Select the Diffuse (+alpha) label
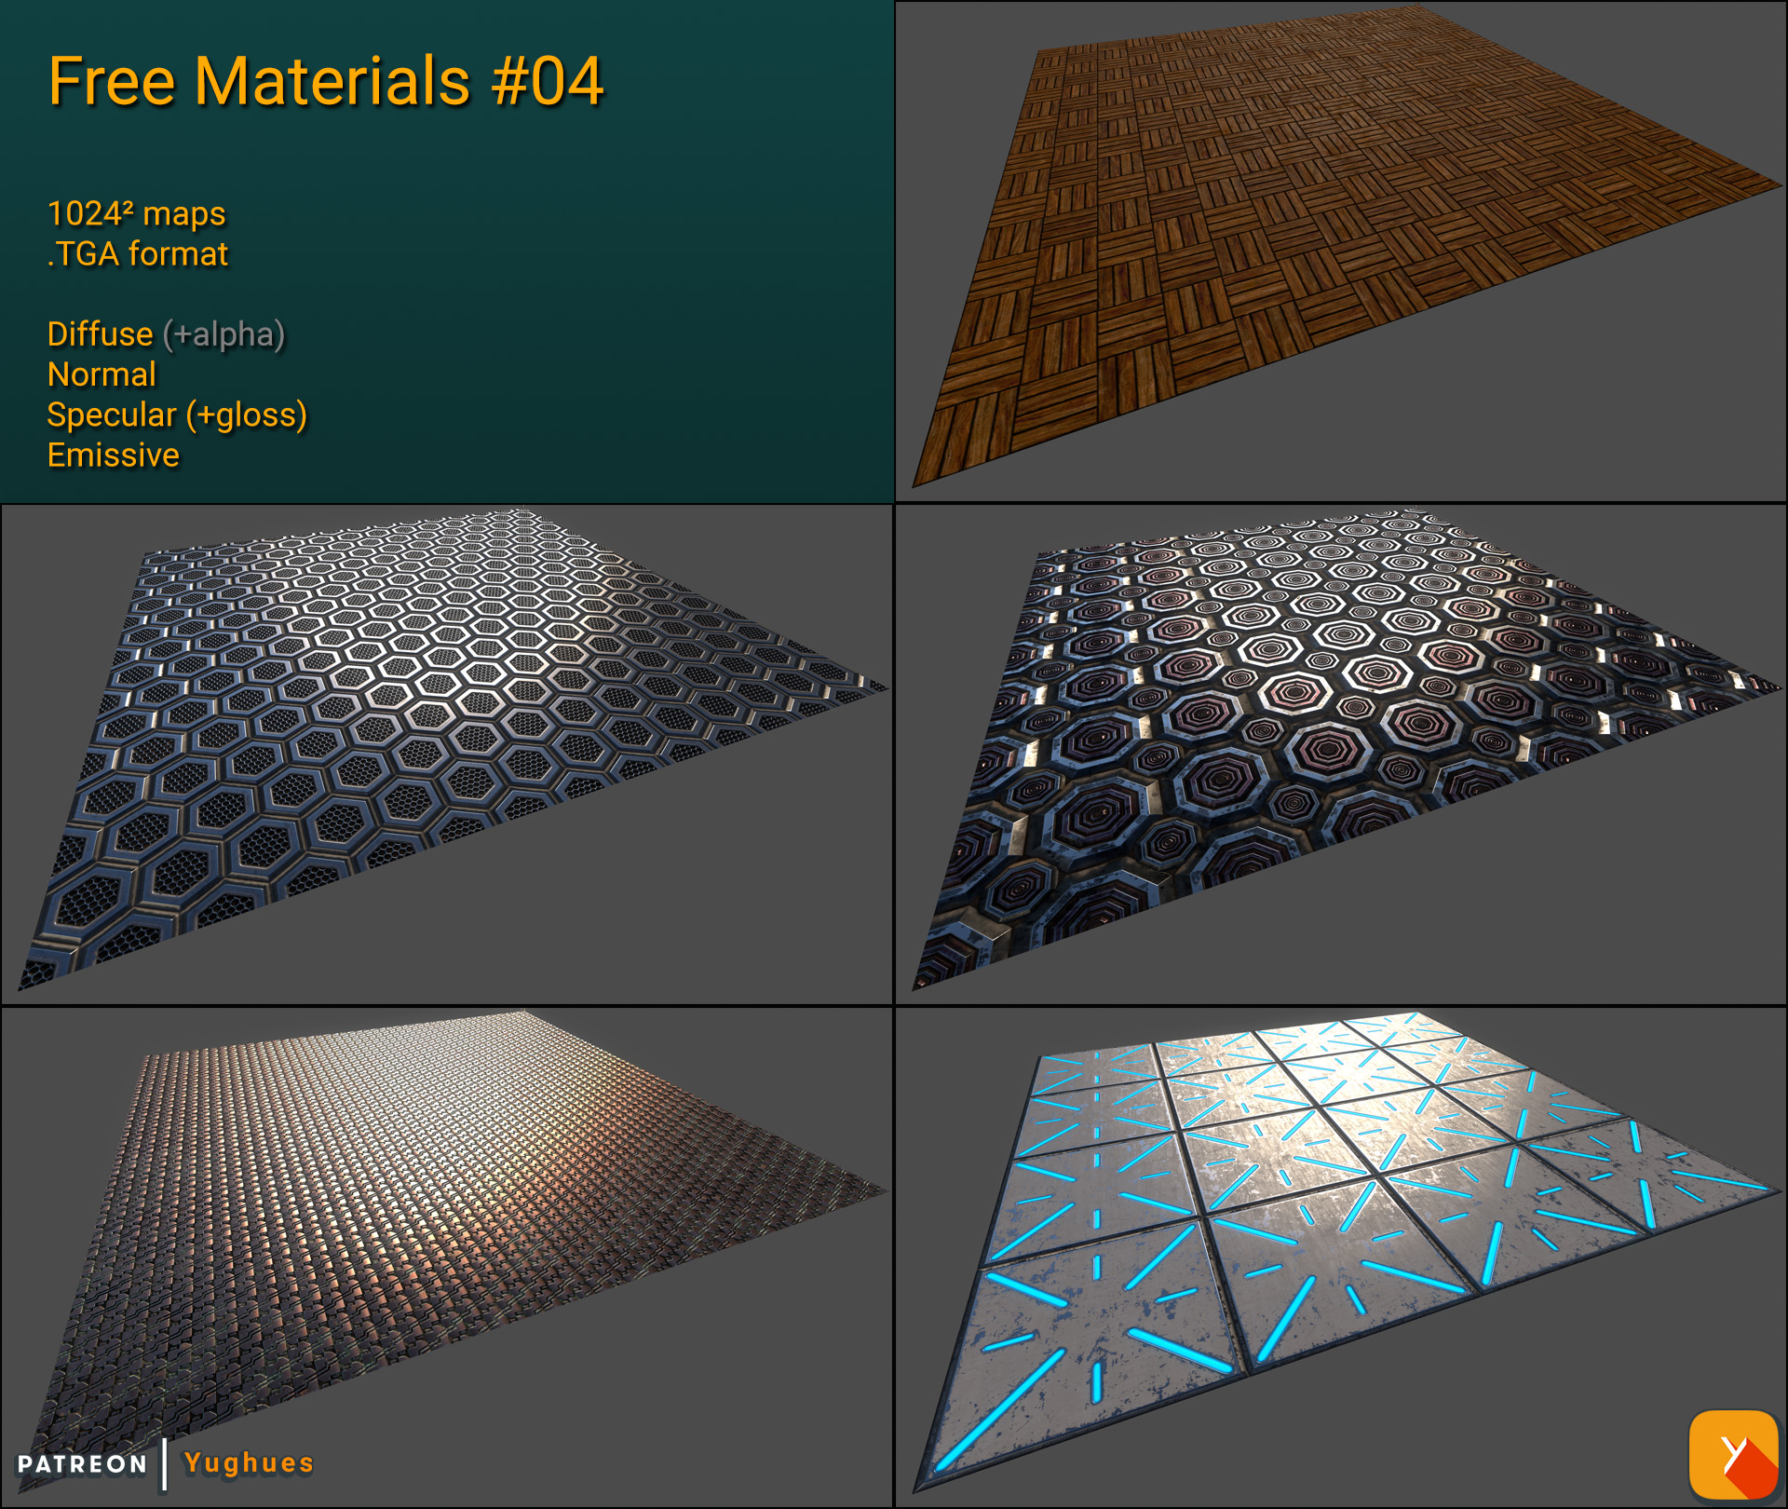1788x1509 pixels. 166,334
